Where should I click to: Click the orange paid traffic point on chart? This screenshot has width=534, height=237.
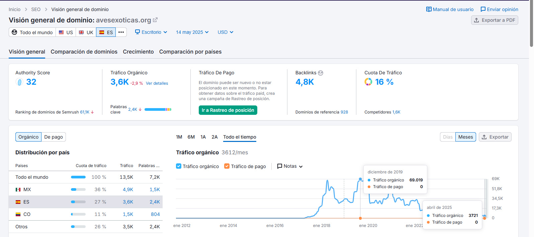coord(360,218)
